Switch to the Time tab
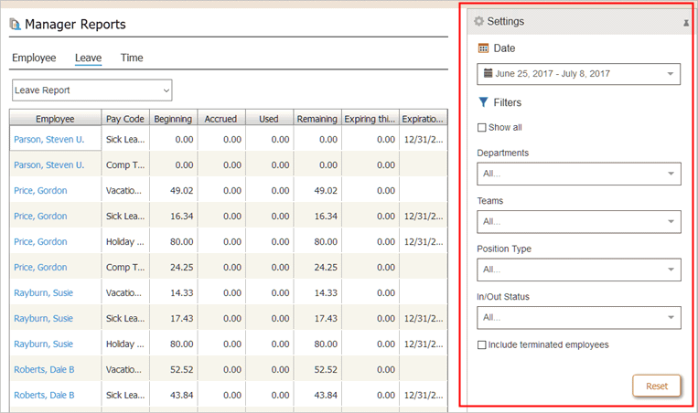This screenshot has height=413, width=698. tap(132, 58)
